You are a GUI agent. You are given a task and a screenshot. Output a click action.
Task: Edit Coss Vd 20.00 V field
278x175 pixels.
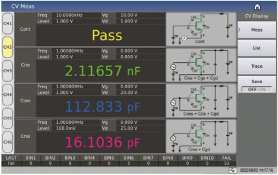141,93
